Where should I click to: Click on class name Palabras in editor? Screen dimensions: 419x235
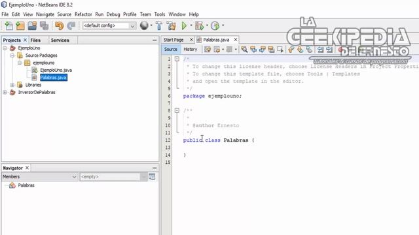pyautogui.click(x=236, y=140)
